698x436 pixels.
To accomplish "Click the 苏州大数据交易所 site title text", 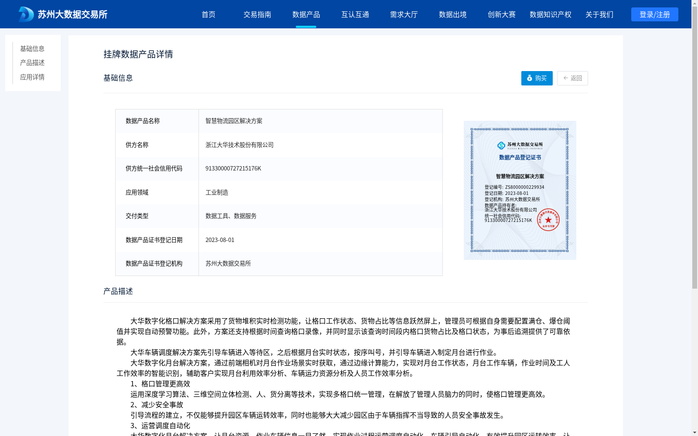I will point(72,14).
